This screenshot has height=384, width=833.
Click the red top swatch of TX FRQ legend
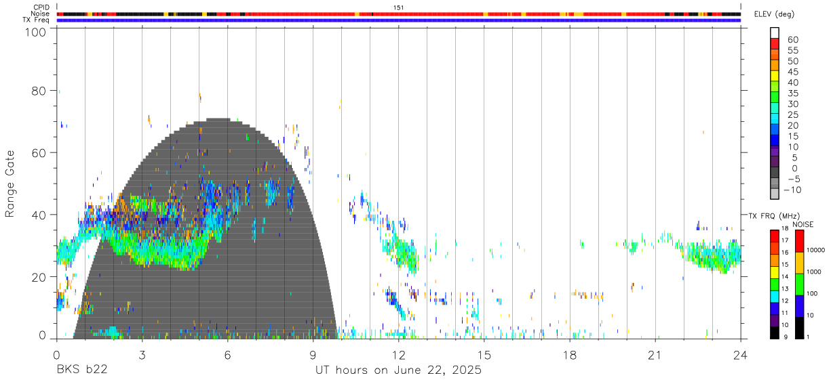tap(775, 236)
